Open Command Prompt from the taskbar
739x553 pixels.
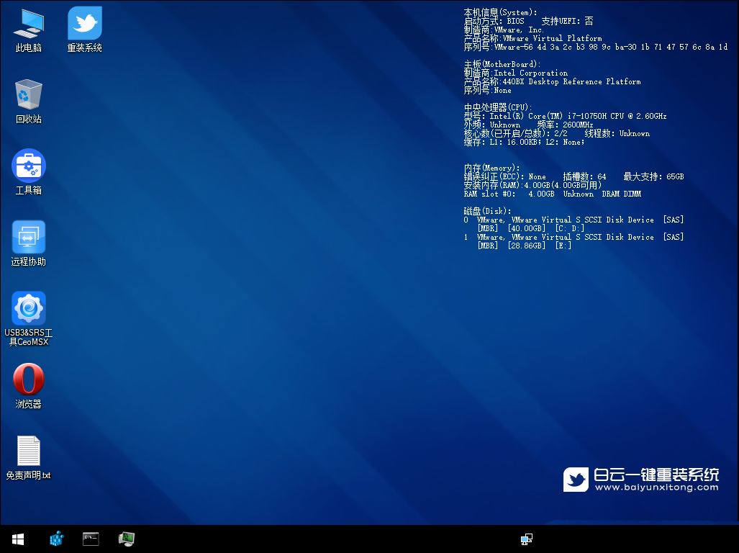pos(91,539)
